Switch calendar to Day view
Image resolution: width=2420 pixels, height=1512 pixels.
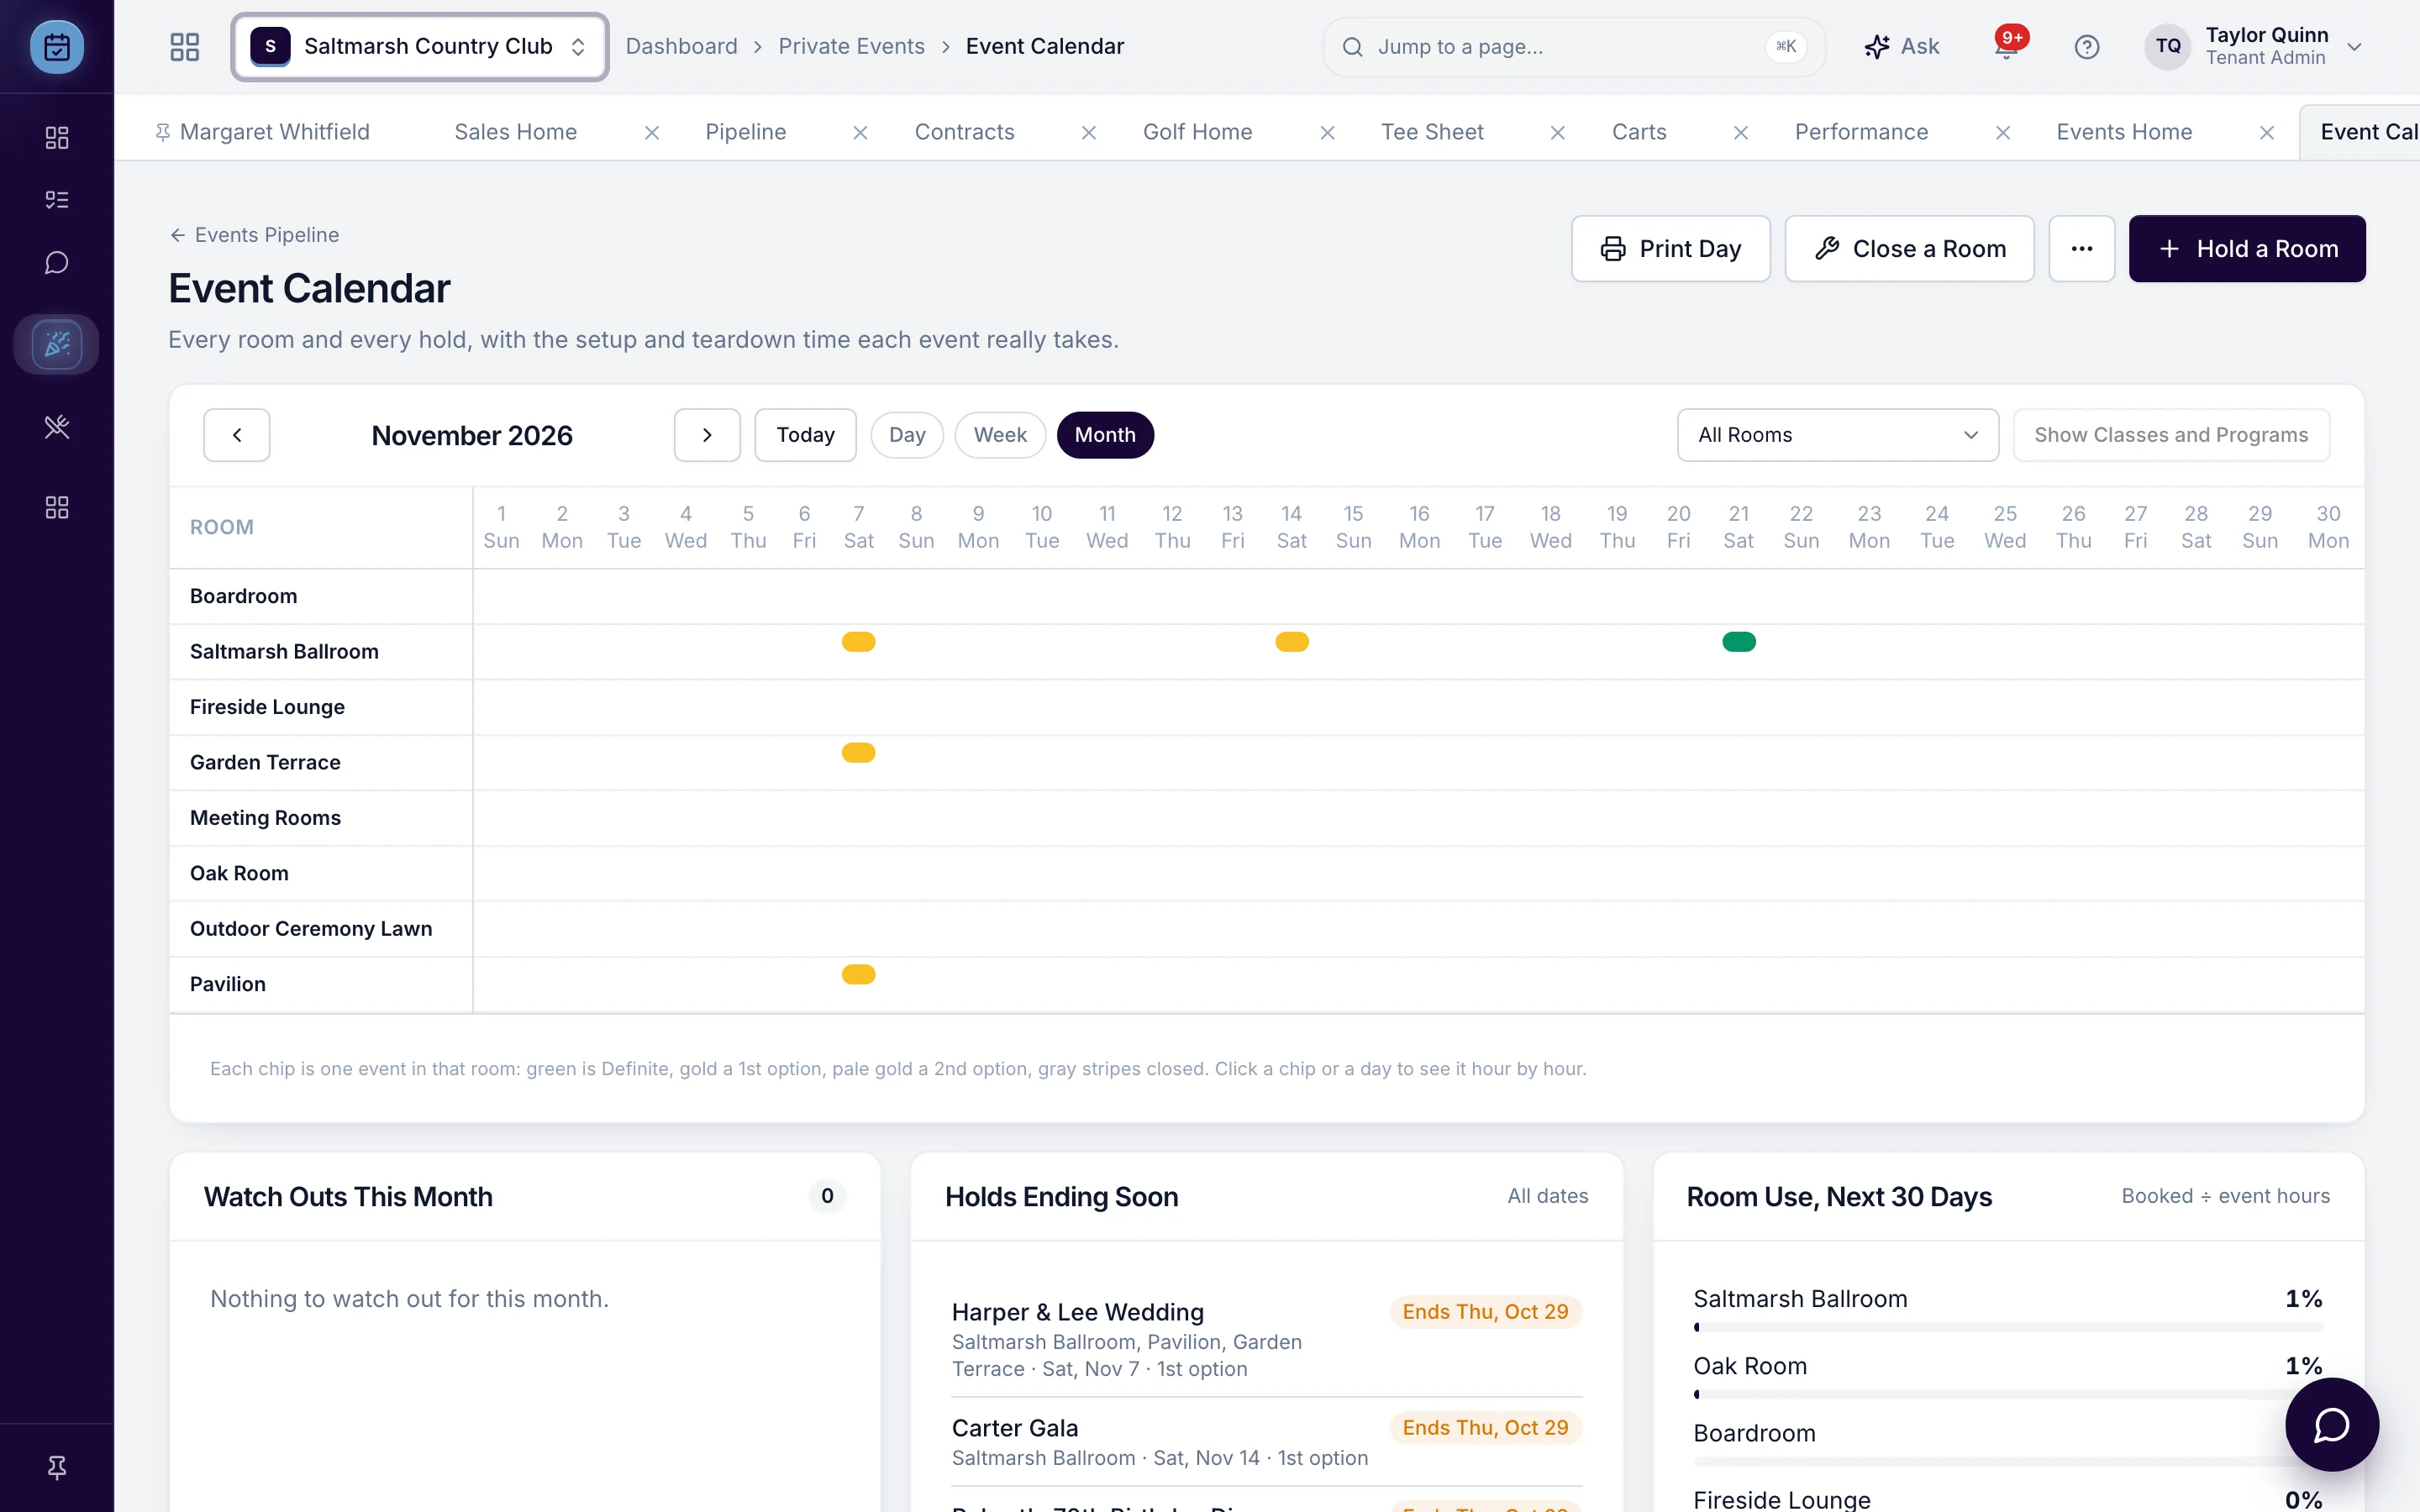click(x=907, y=435)
